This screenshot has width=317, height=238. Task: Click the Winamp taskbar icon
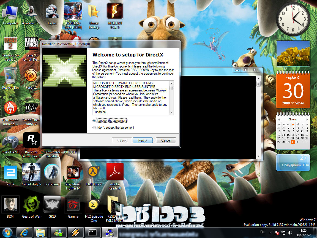(75, 232)
